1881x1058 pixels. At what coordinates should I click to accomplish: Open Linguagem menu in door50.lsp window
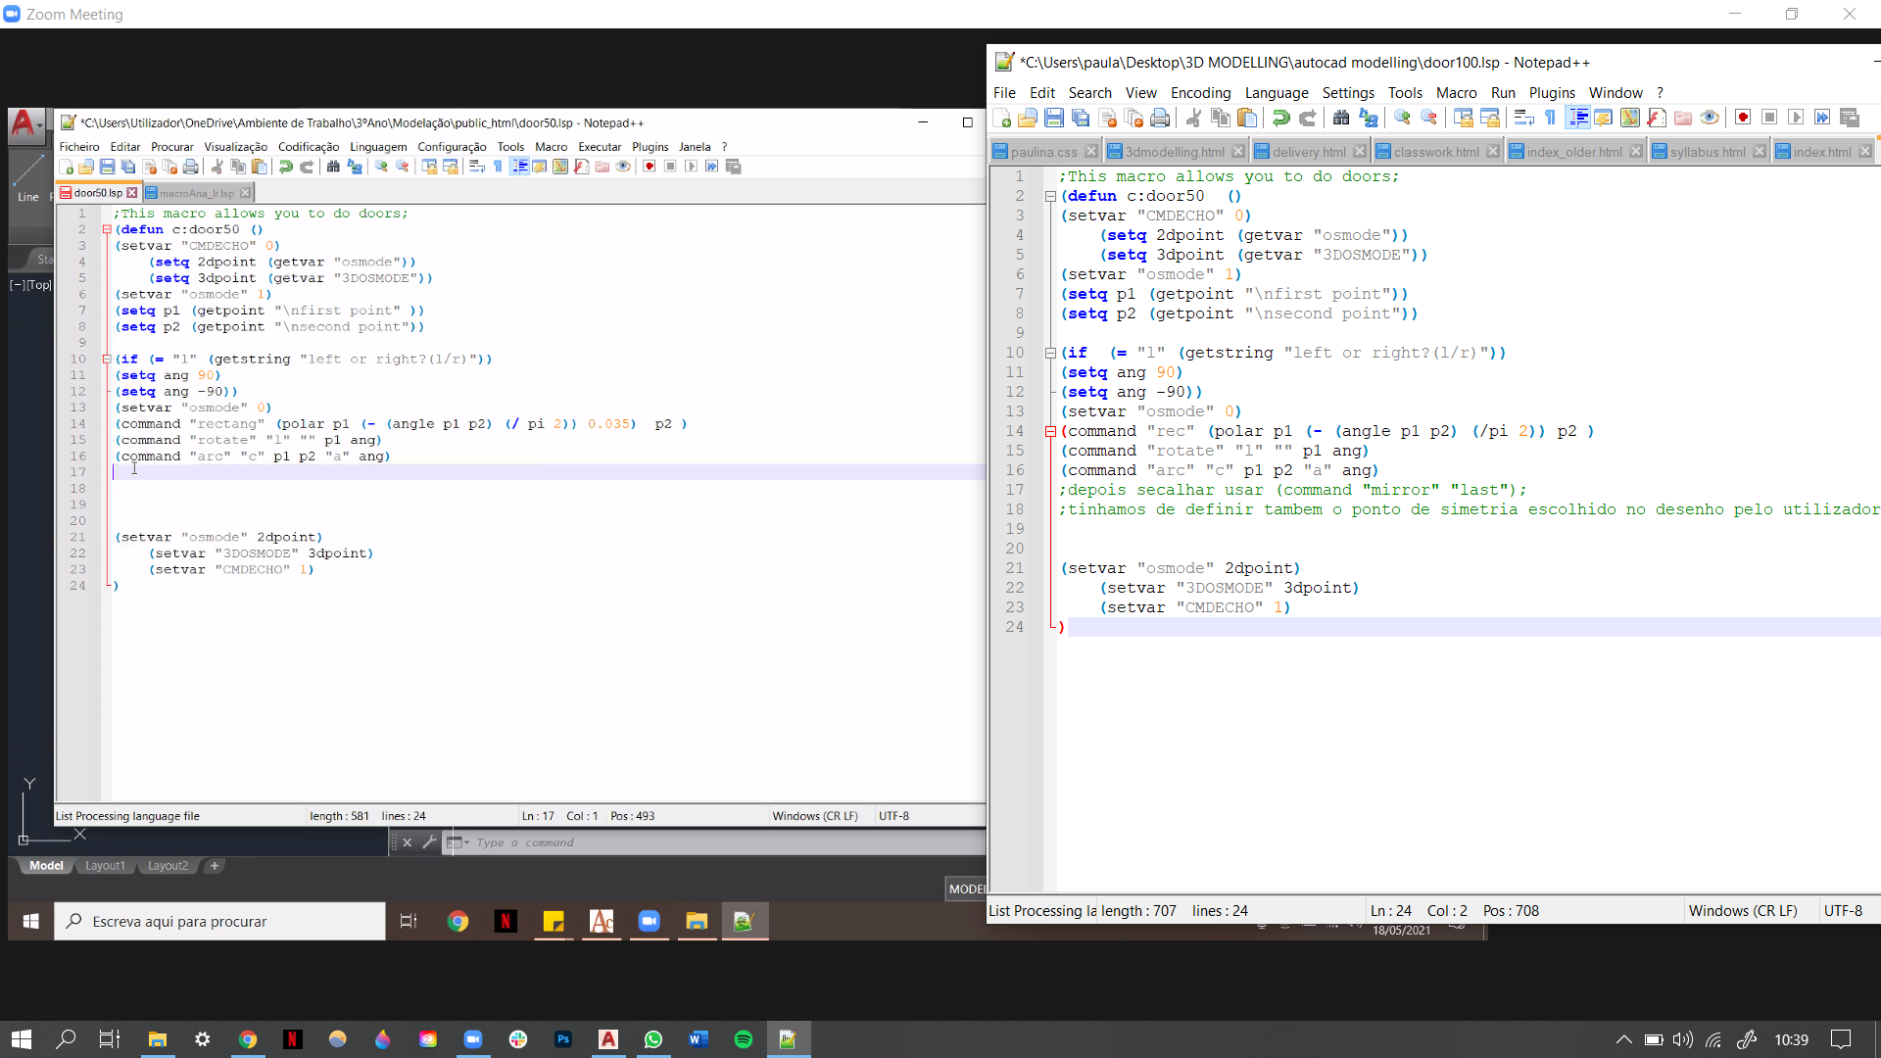[x=378, y=147]
